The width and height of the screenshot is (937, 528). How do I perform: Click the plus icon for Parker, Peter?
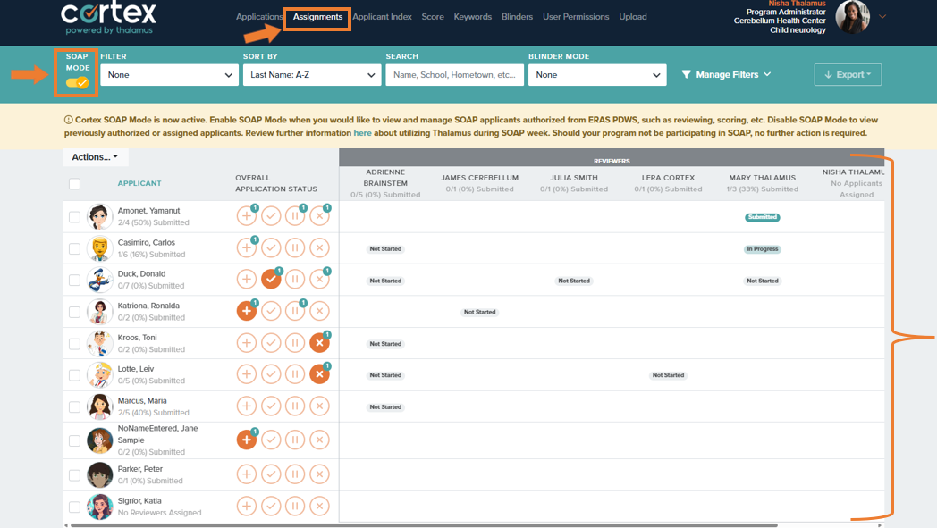tap(246, 474)
